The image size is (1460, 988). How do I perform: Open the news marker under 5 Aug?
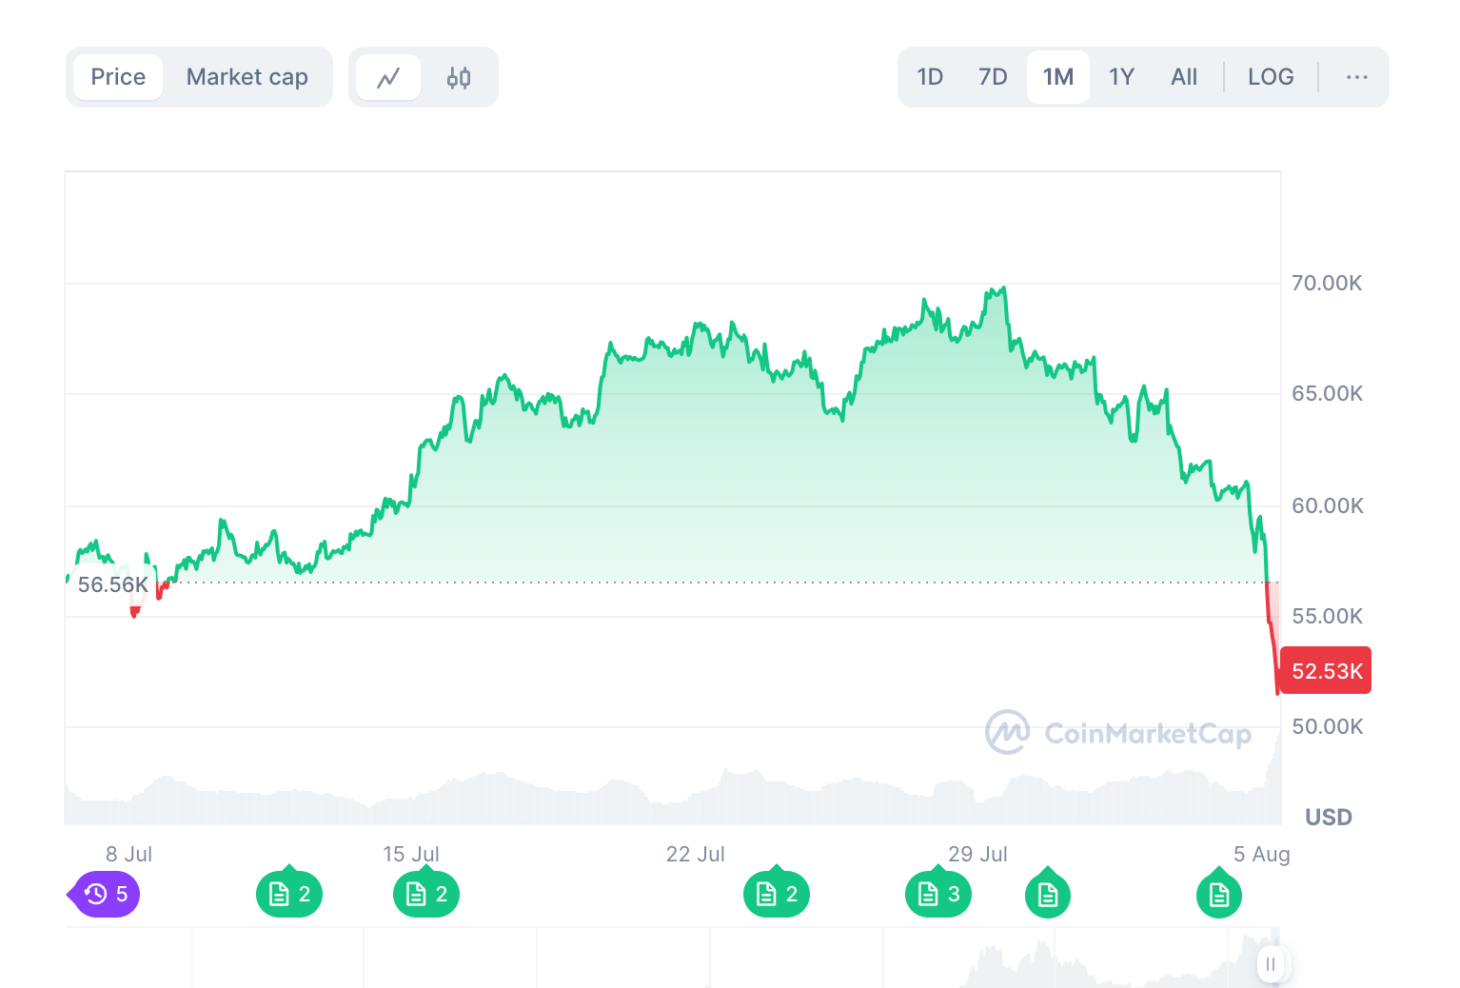(x=1219, y=894)
